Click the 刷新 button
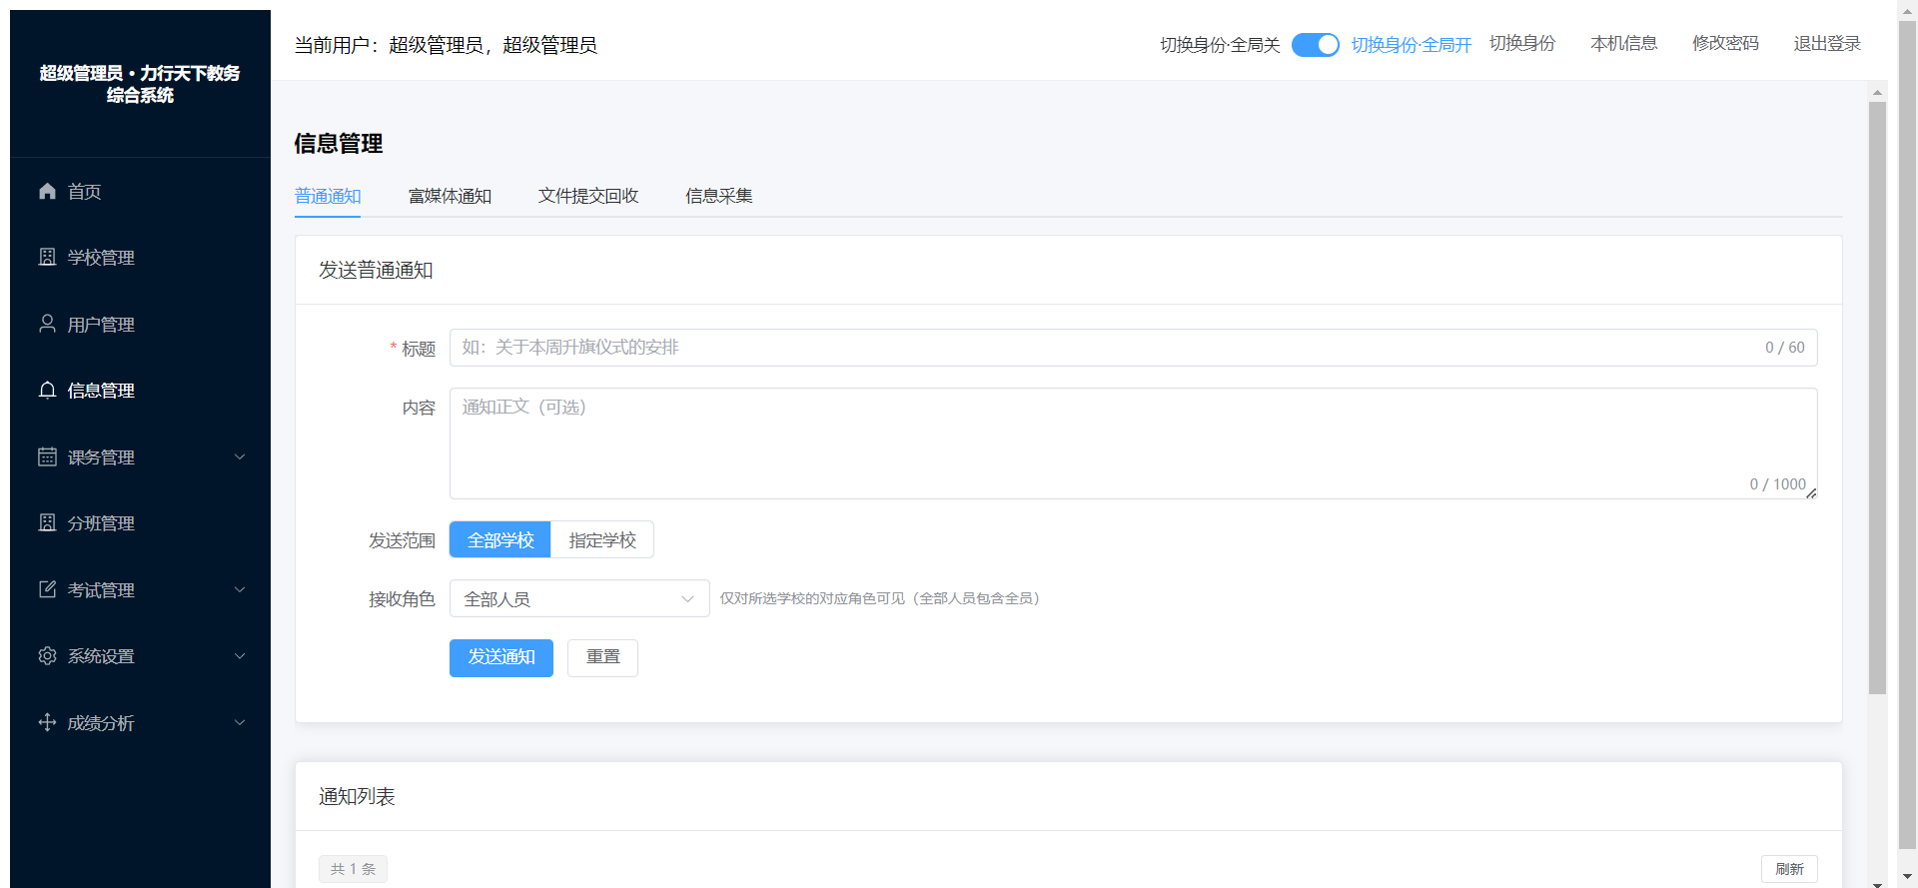This screenshot has width=1918, height=888. tap(1789, 869)
